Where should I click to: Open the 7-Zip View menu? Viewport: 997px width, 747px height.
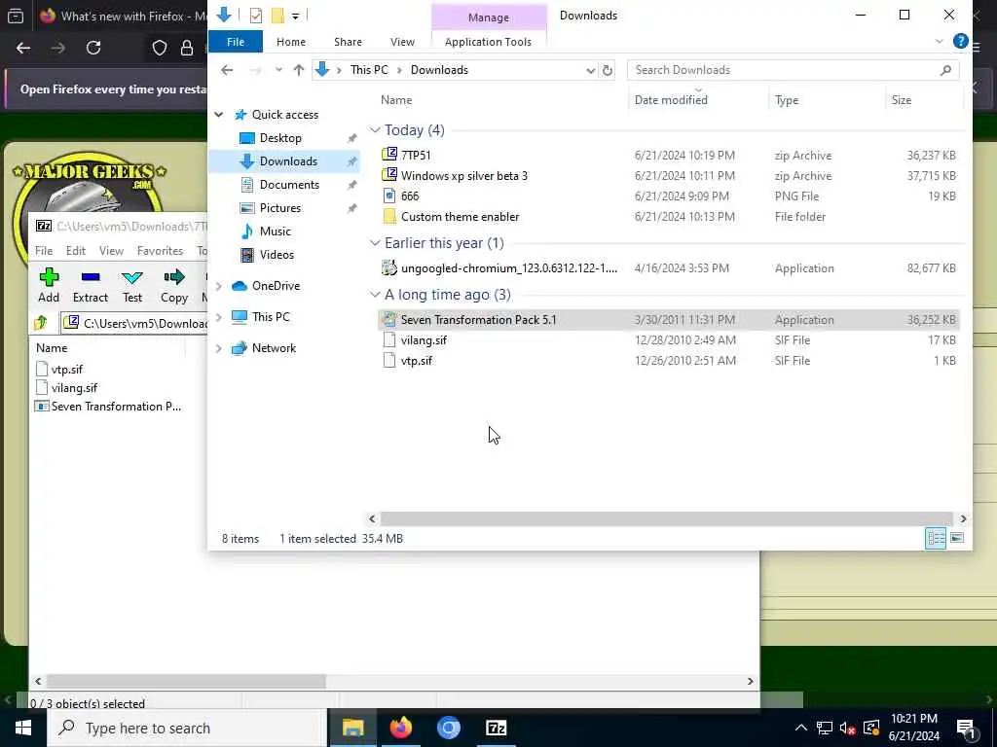click(x=111, y=251)
